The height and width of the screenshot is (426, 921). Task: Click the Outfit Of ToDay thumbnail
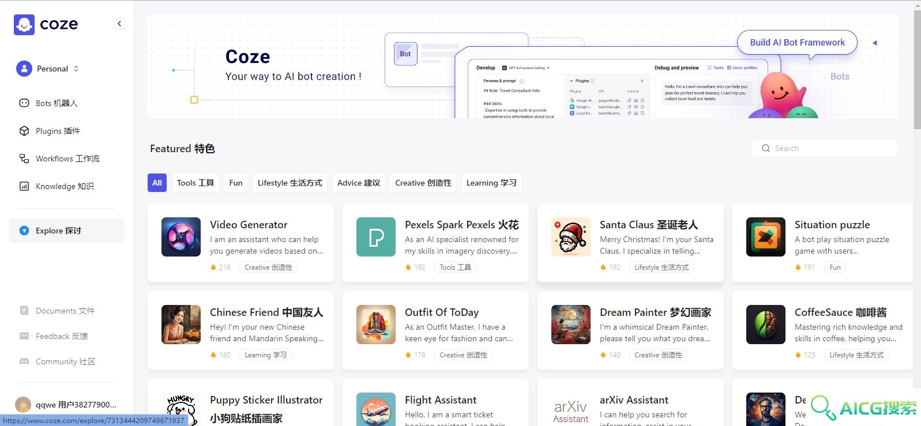(376, 325)
